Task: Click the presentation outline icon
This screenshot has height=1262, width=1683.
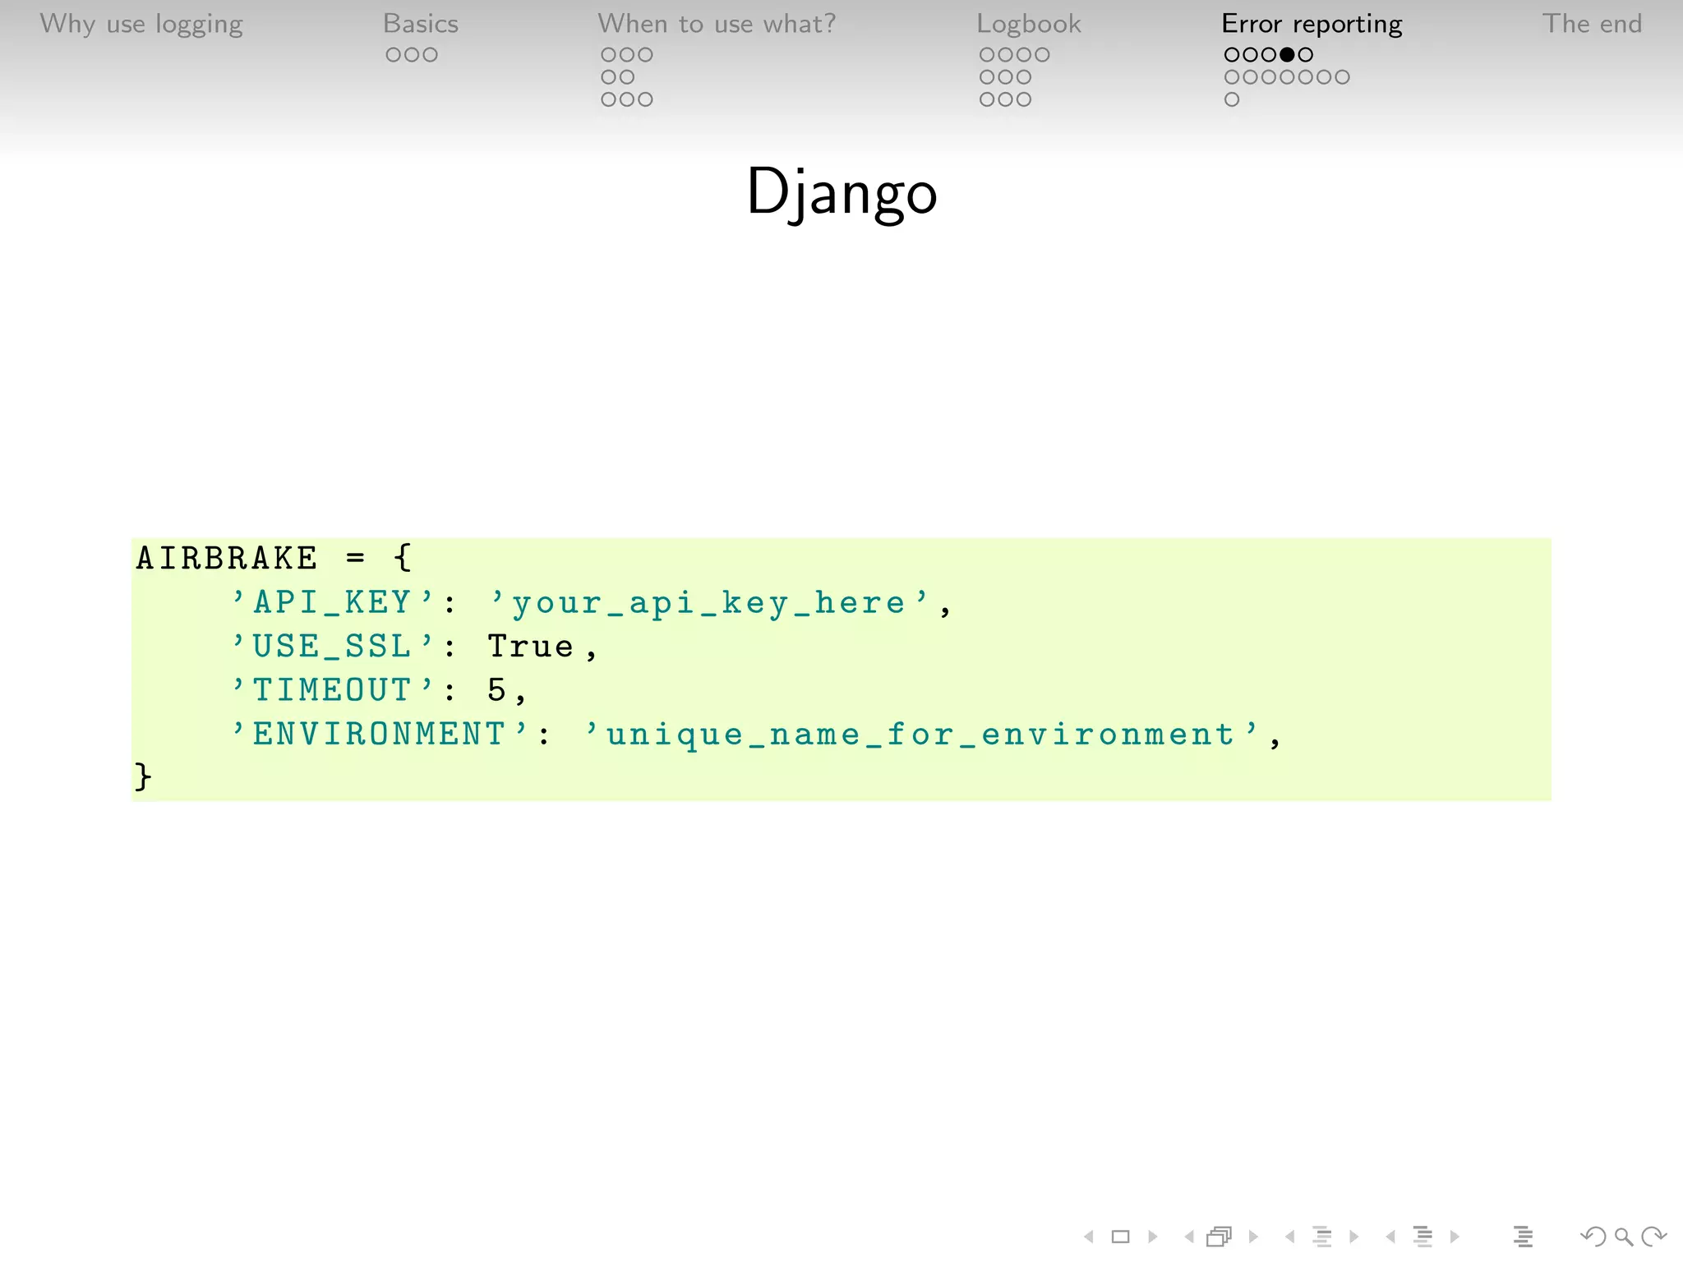Action: pos(1523,1237)
